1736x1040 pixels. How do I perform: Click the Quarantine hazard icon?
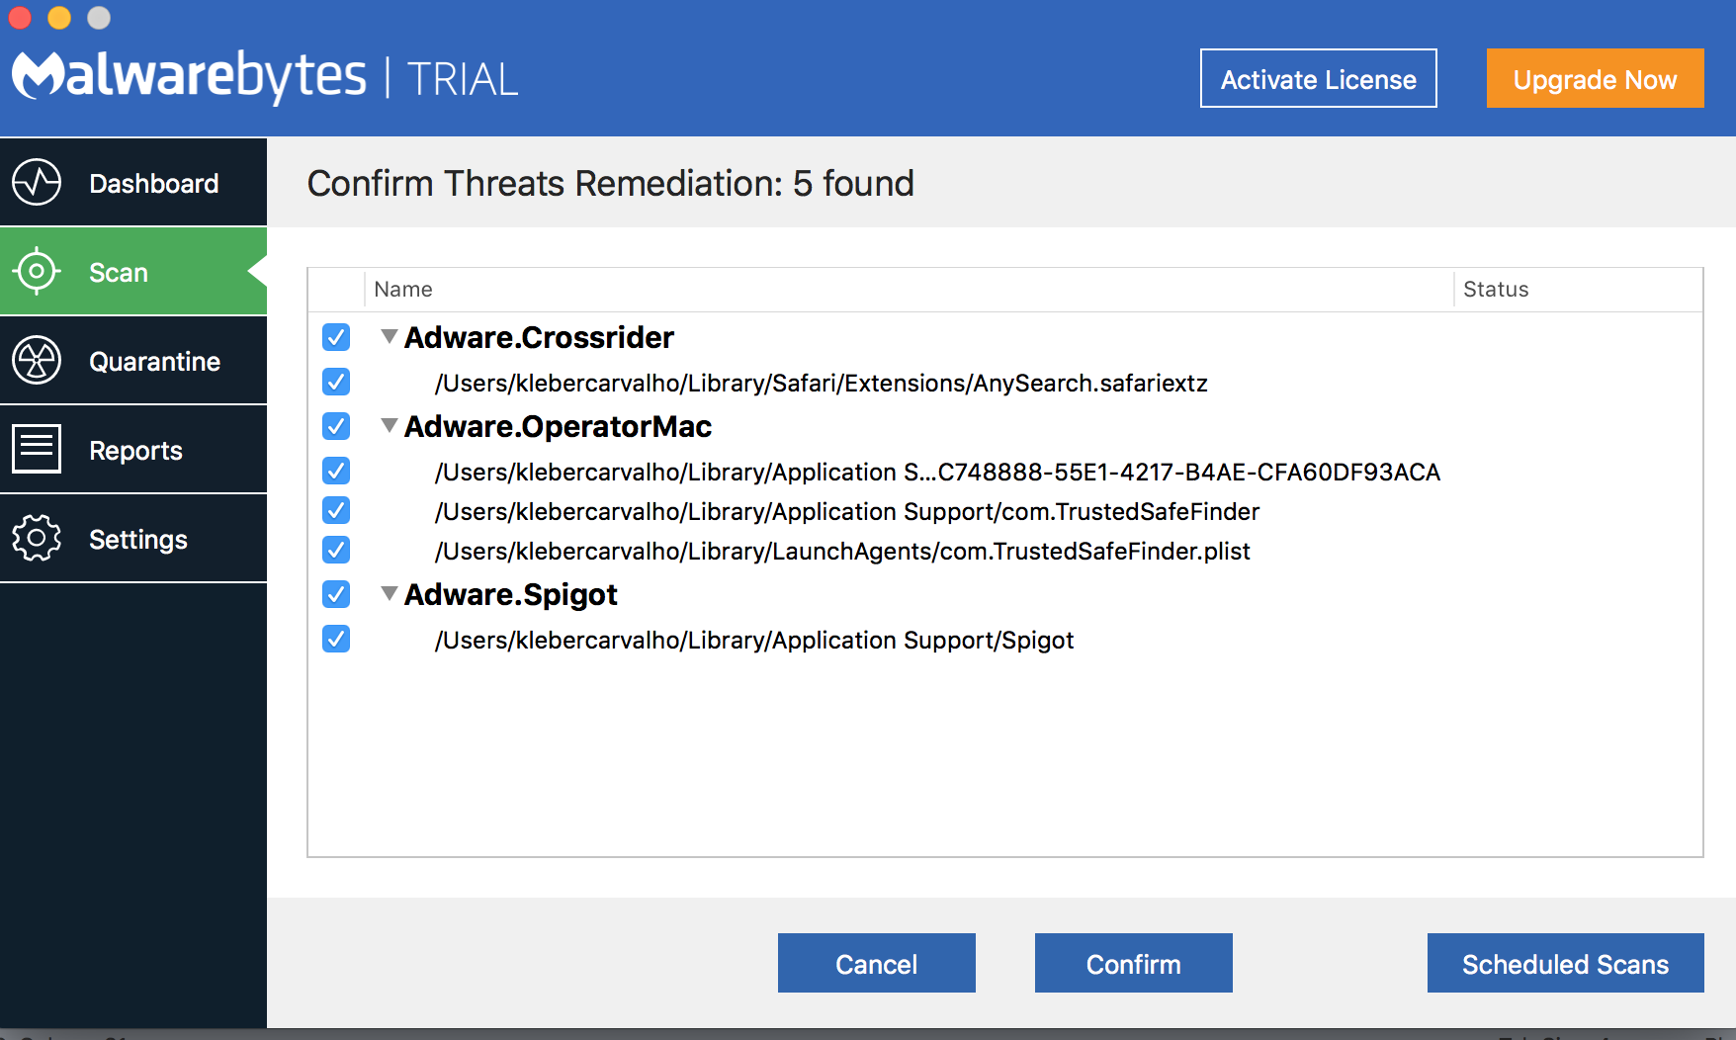[x=37, y=361]
